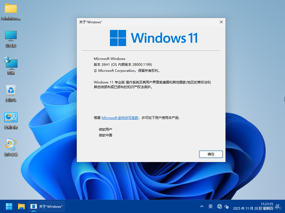
Task: Close the 关于"Windows" dialog
Action: point(221,22)
